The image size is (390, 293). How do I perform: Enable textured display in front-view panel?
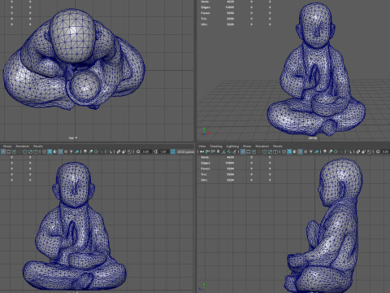pos(66,151)
